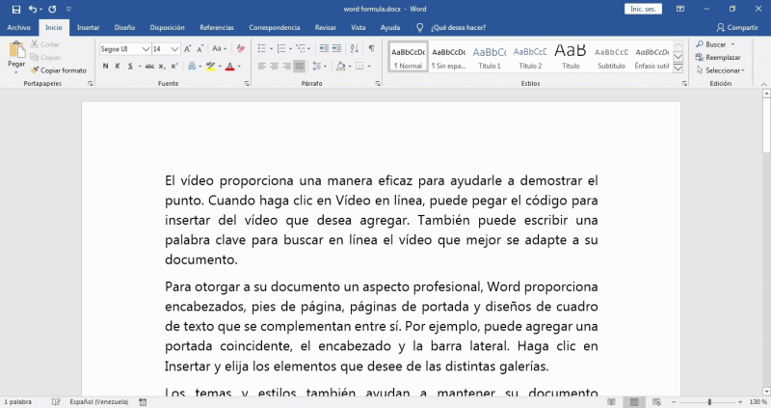This screenshot has width=771, height=408.
Task: Save the document with the floppy disk icon
Action: pyautogui.click(x=16, y=9)
